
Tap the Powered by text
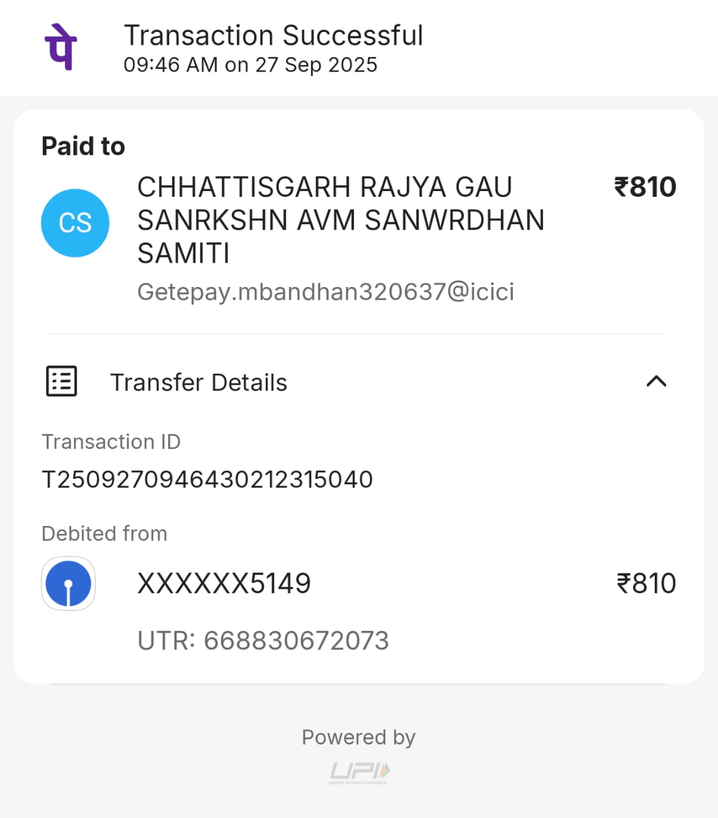coord(358,737)
